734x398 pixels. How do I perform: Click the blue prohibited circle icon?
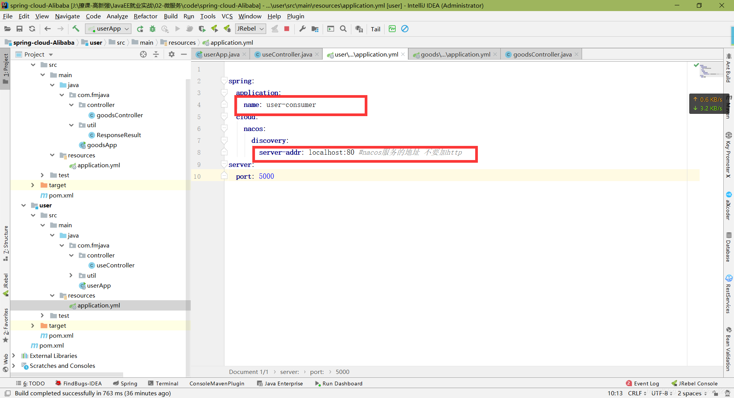pos(405,29)
